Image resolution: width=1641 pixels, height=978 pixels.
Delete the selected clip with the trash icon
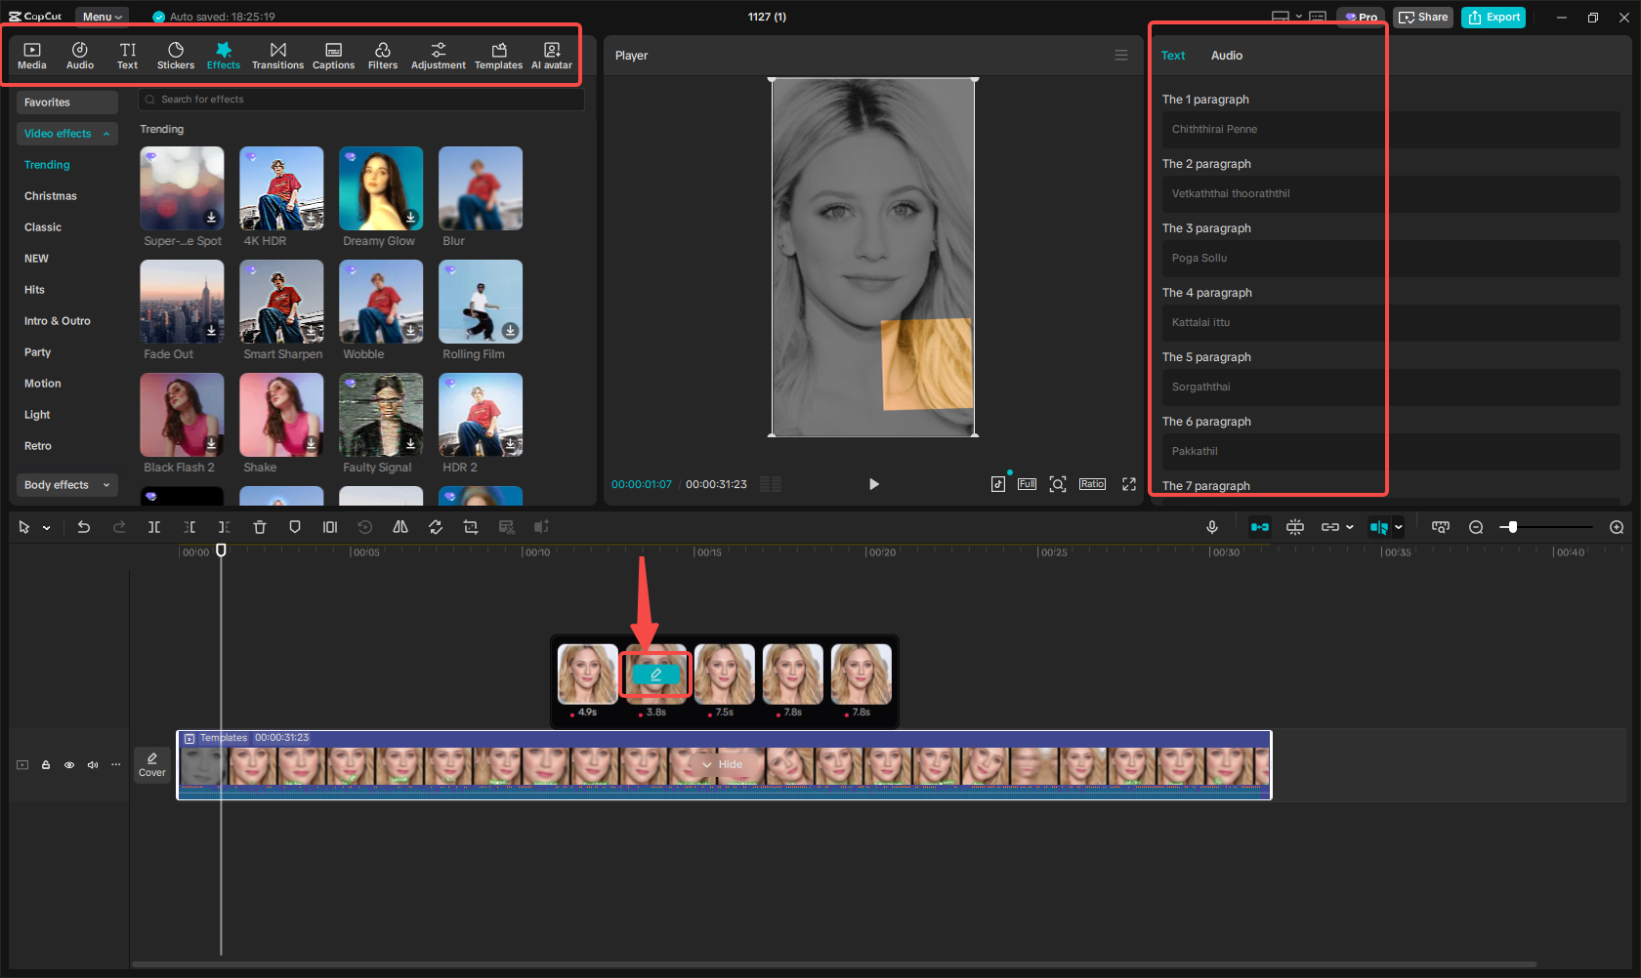259,526
